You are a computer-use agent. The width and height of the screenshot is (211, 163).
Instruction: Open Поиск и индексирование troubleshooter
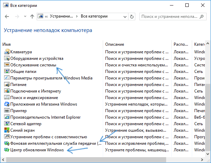(x=34, y=98)
